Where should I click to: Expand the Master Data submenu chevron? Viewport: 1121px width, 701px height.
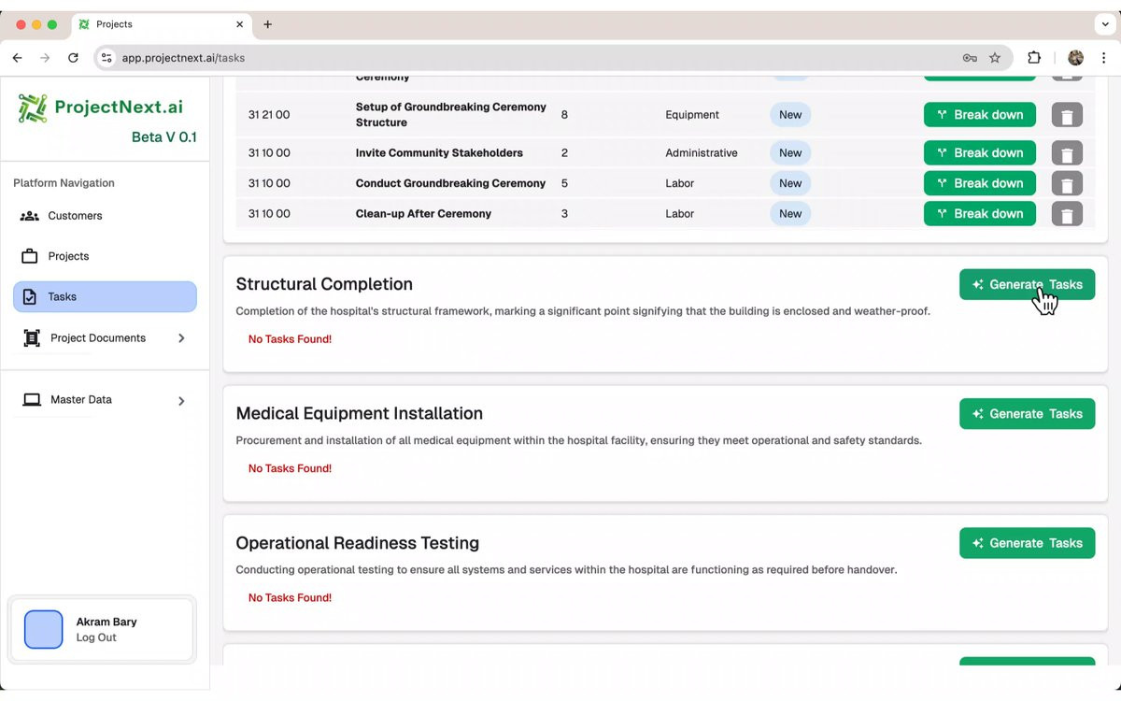tap(181, 401)
